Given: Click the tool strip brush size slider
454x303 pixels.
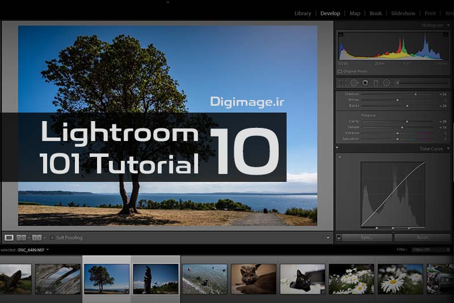Looking at the screenshot, I should pos(423,83).
